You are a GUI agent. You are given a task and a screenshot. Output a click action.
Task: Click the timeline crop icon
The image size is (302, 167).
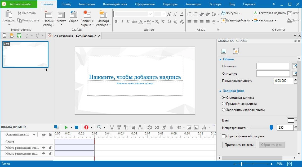(133, 127)
